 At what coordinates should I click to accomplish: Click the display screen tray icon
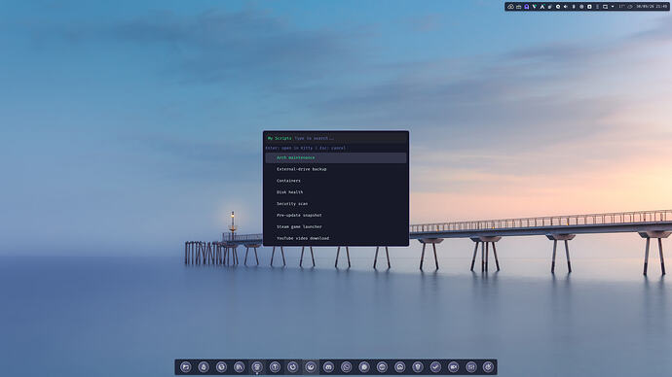pyautogui.click(x=605, y=7)
